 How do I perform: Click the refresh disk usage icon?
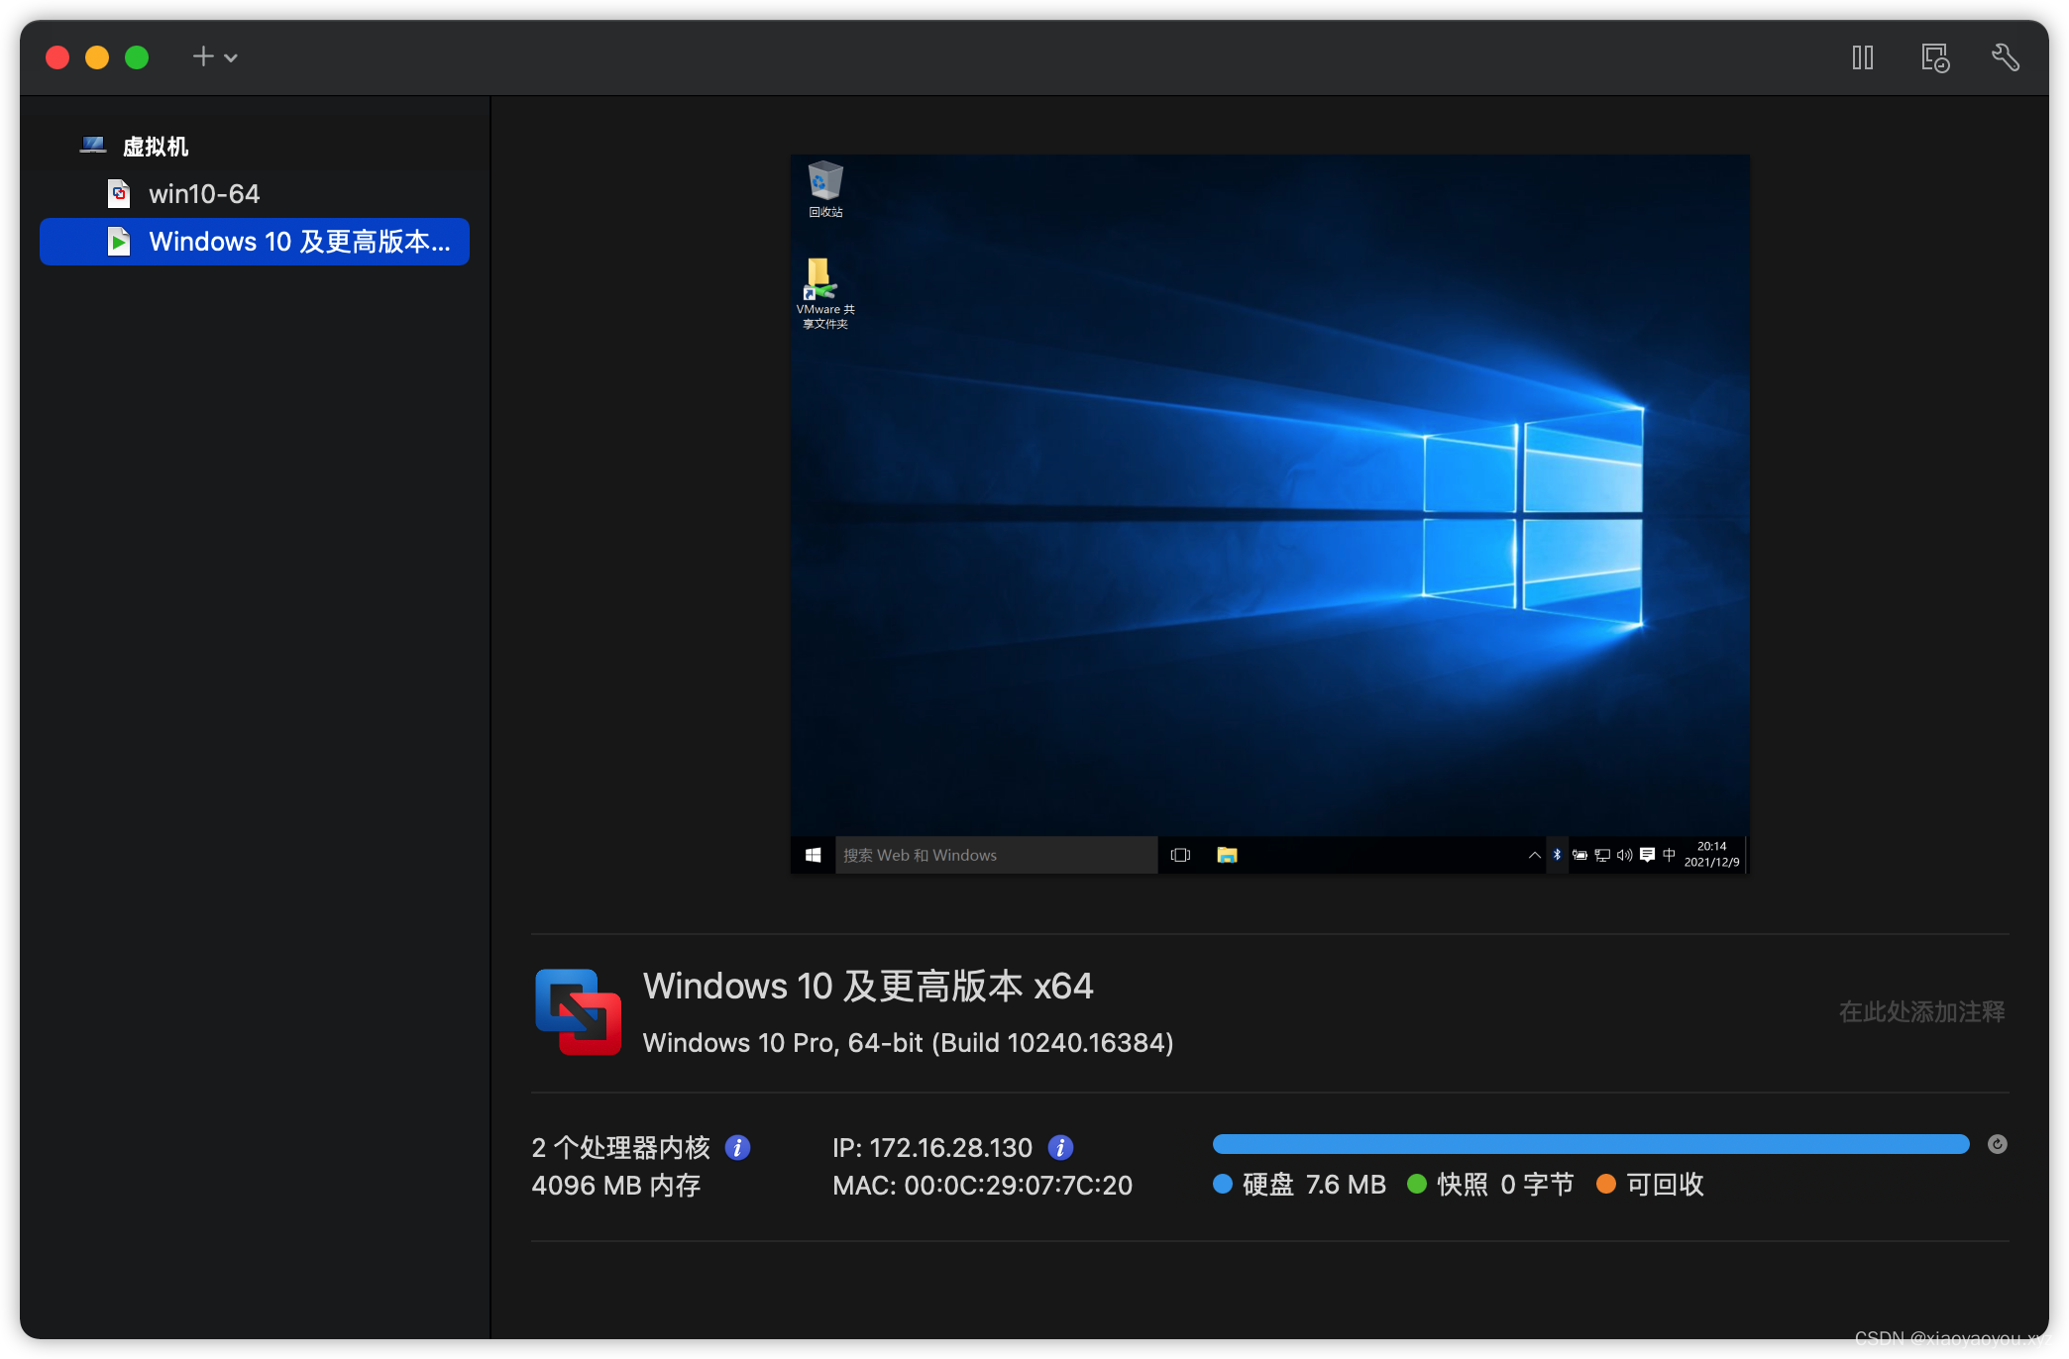[1997, 1144]
